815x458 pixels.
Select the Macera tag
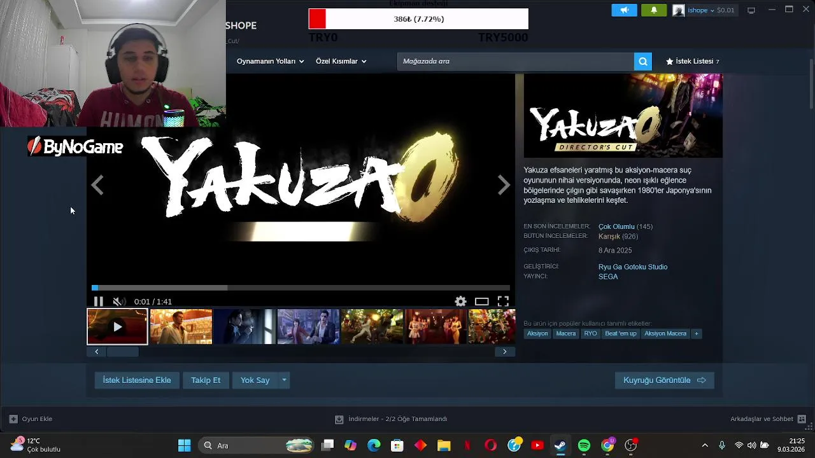tap(565, 333)
